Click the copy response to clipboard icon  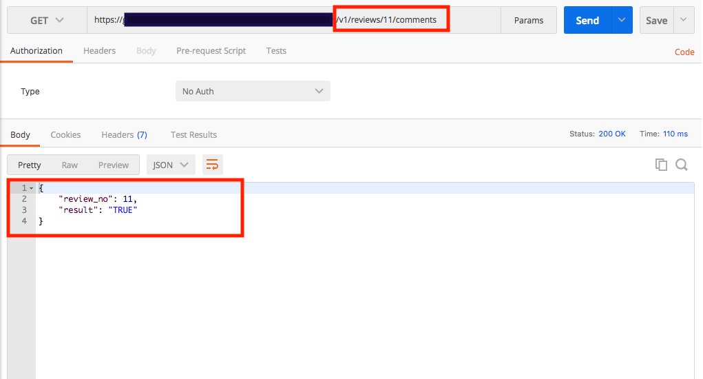[x=661, y=165]
